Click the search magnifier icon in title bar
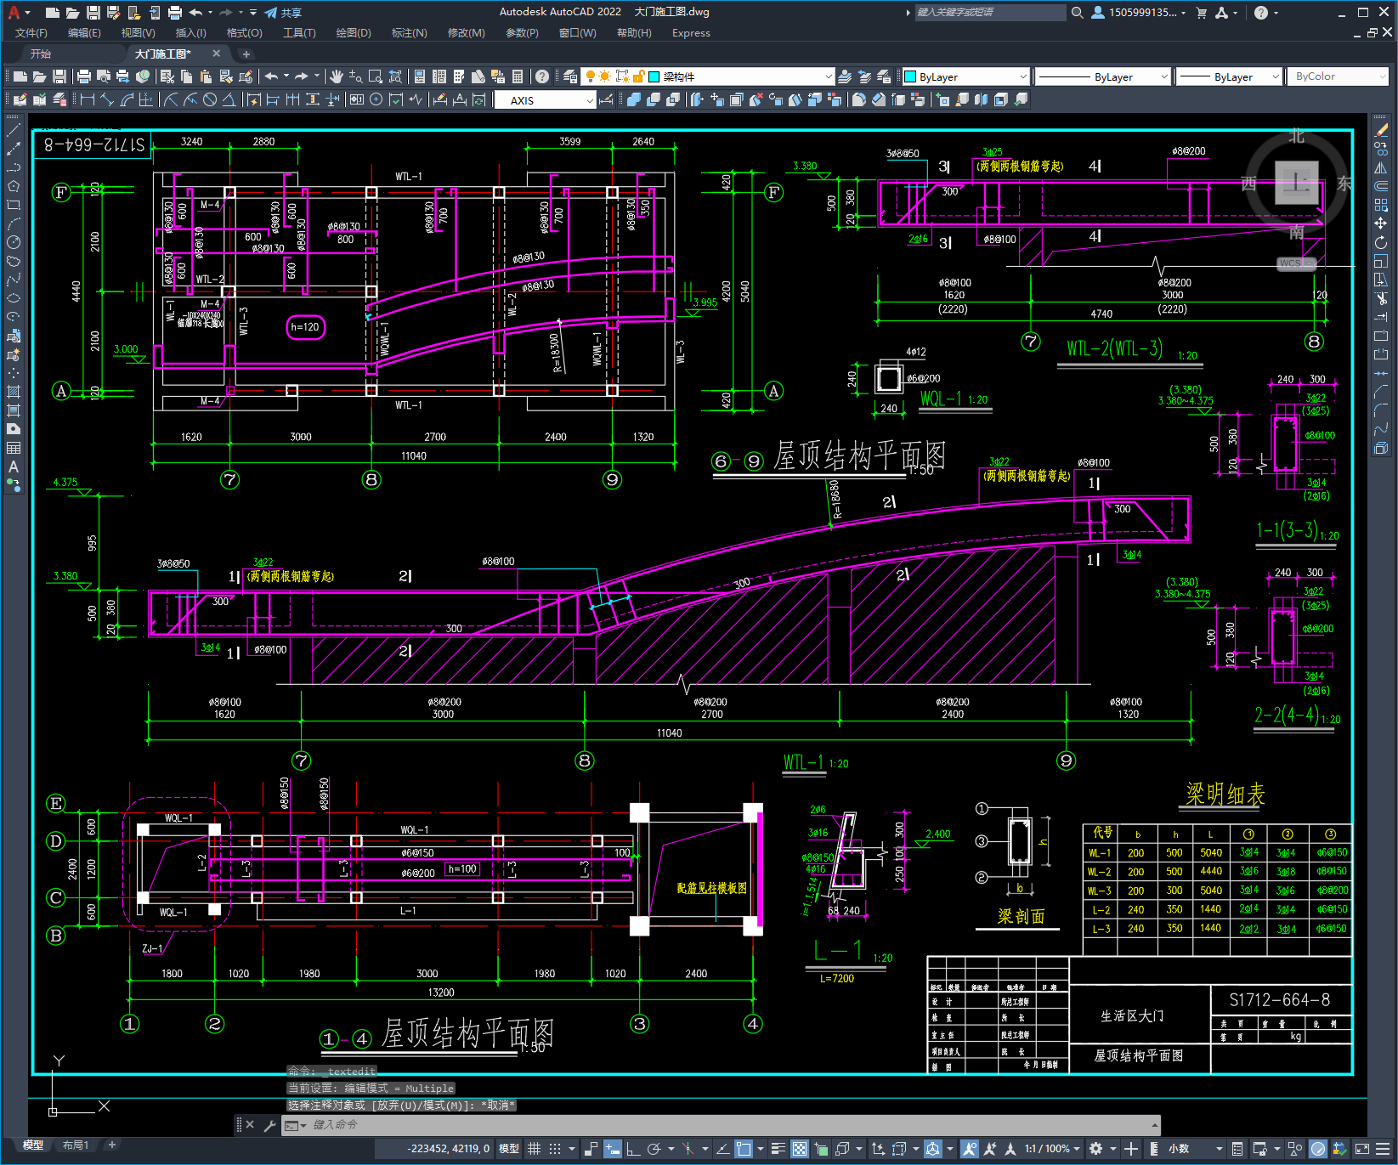This screenshot has height=1165, width=1398. click(1078, 13)
